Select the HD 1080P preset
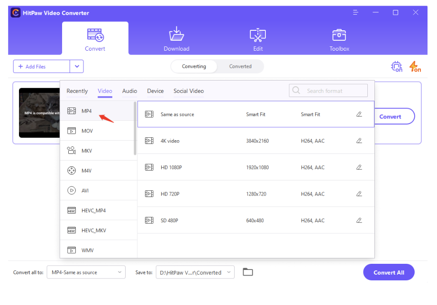This screenshot has height=305, width=437. tap(256, 167)
